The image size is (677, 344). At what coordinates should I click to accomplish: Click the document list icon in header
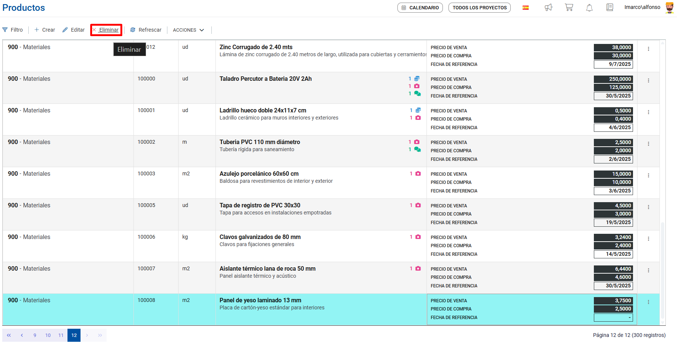click(x=610, y=7)
